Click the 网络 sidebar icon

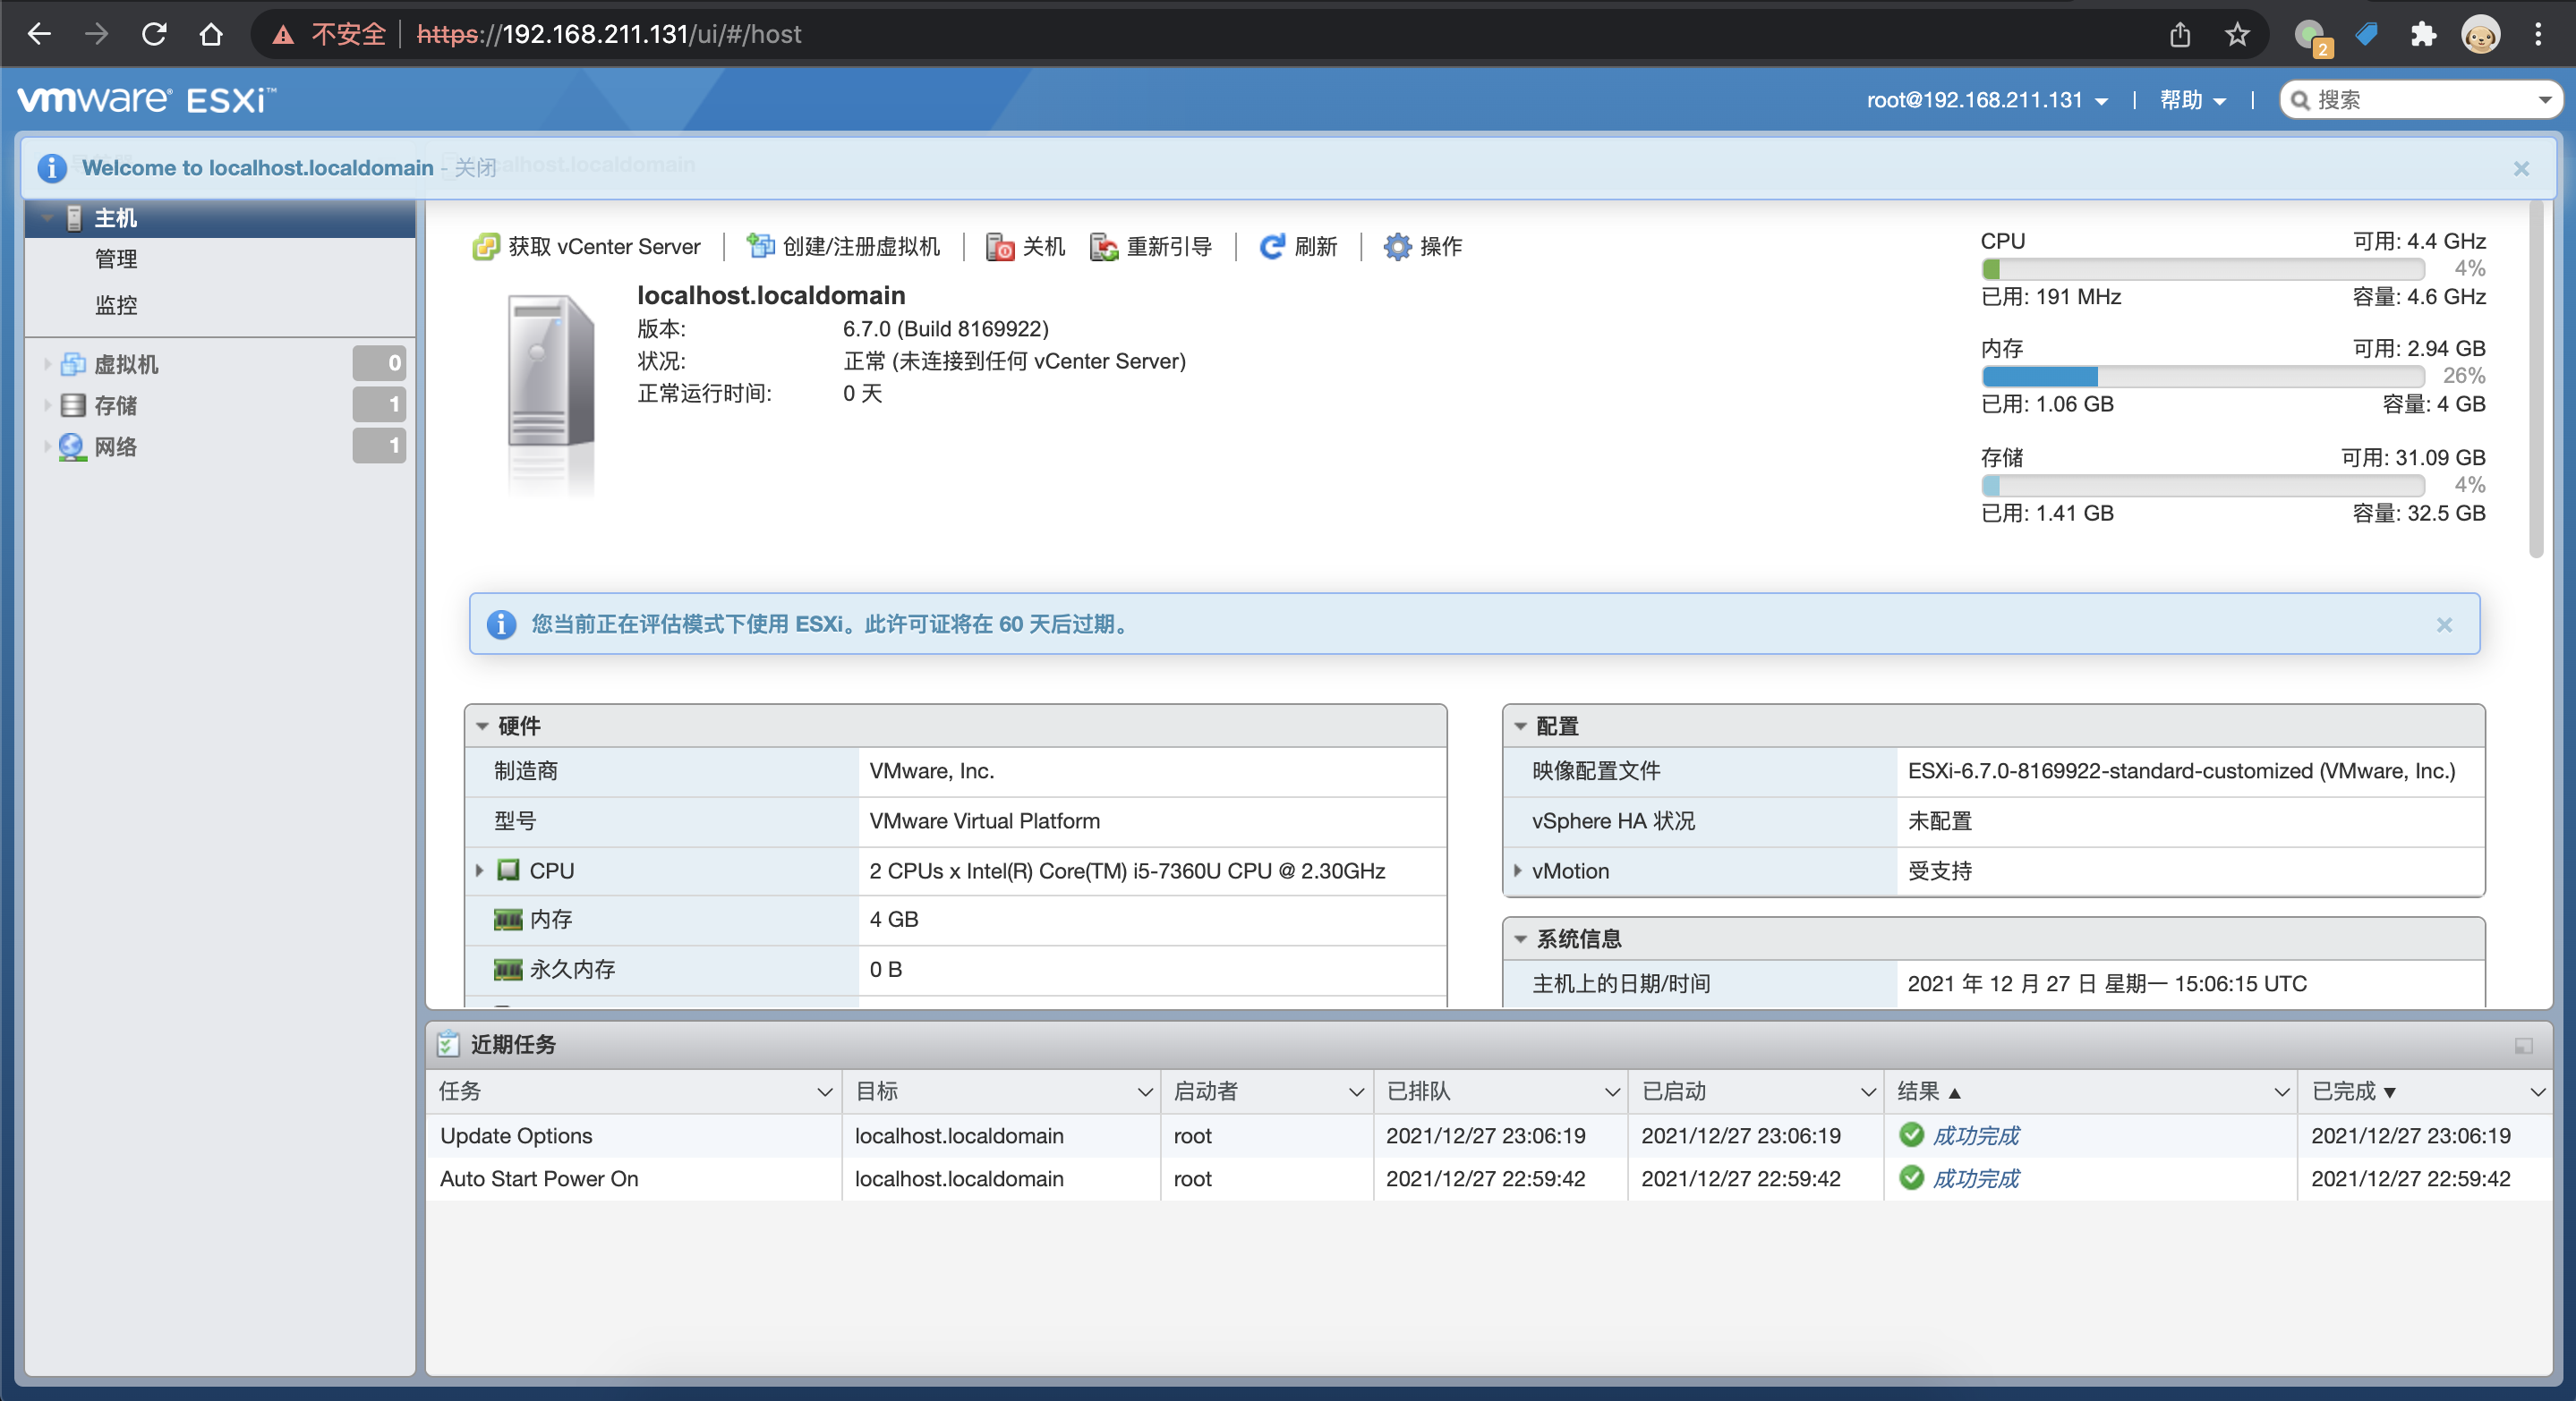(71, 446)
